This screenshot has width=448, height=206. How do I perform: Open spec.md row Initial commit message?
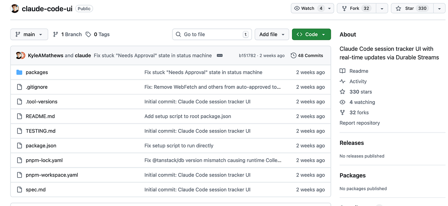[x=197, y=190]
